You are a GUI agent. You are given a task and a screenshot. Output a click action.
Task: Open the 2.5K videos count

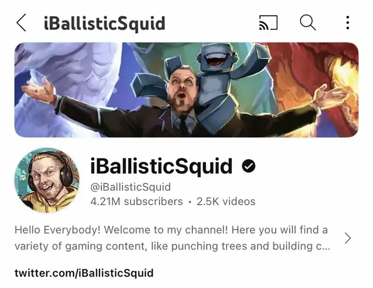(x=226, y=201)
